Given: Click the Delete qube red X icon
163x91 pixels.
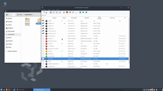Looking at the screenshot, I should pos(46,13).
